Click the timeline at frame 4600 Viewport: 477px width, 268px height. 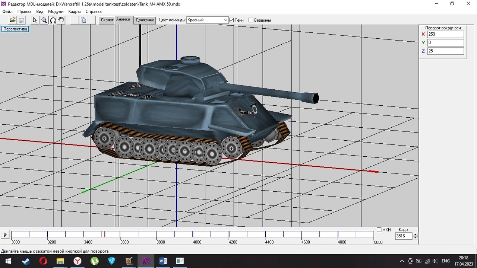[302, 234]
